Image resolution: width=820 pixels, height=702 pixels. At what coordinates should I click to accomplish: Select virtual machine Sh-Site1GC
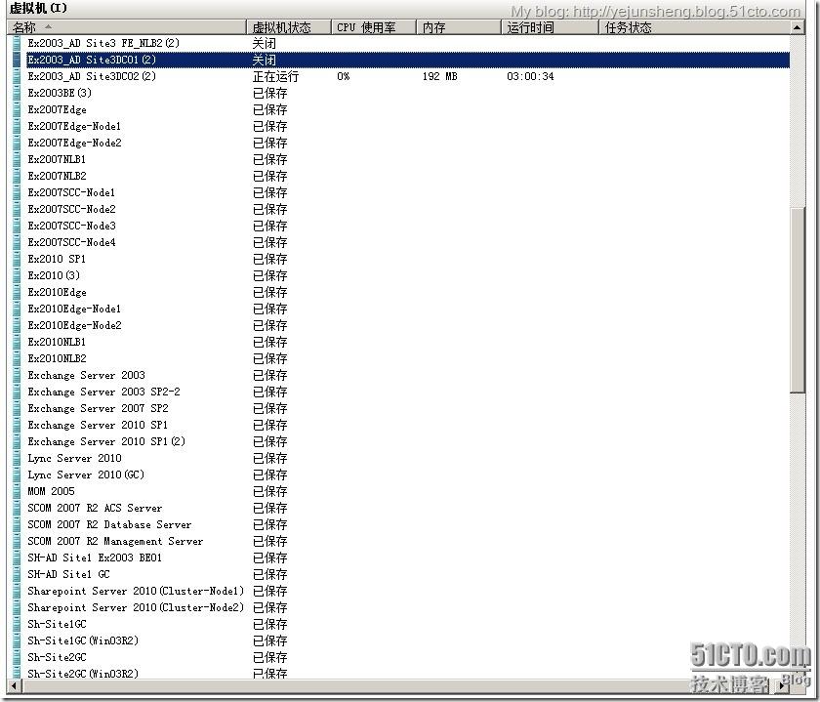click(57, 625)
